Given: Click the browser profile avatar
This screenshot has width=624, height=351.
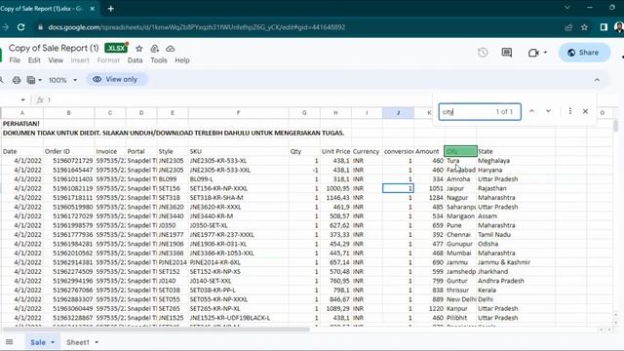Looking at the screenshot, I should point(619,27).
